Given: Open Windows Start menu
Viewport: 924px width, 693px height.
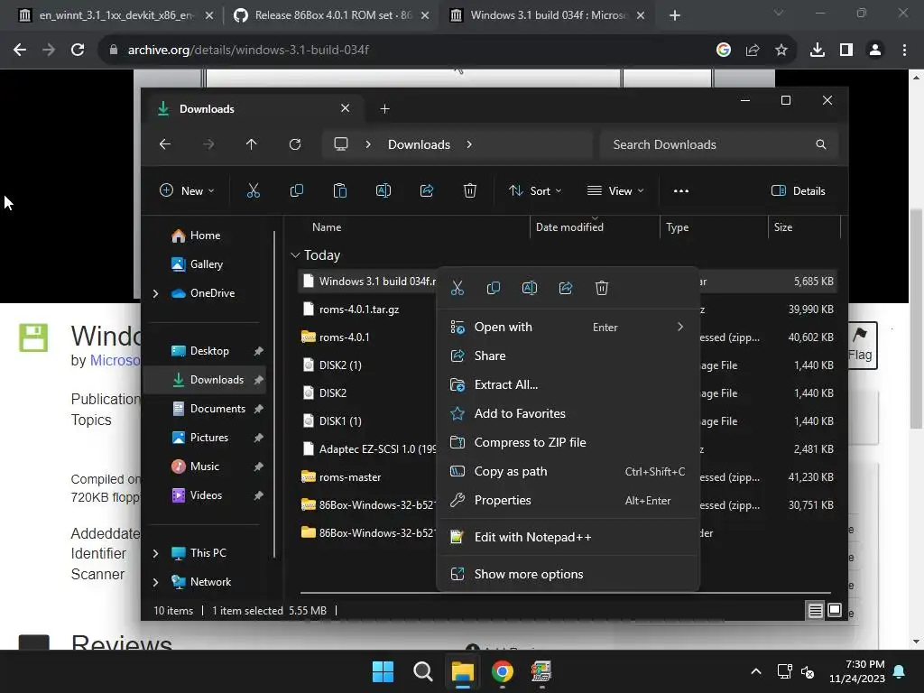Looking at the screenshot, I should (383, 671).
